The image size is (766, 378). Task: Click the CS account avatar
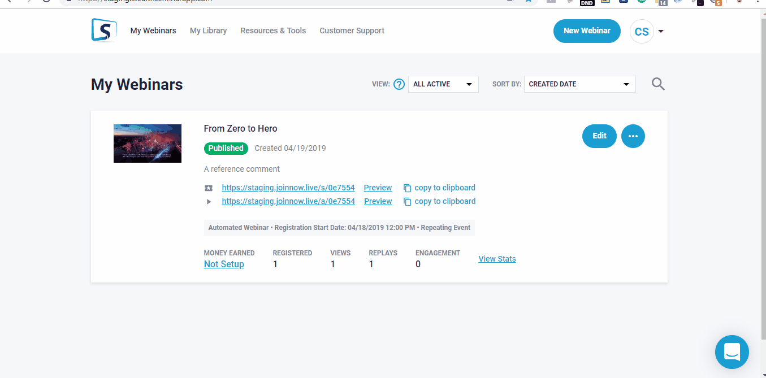point(642,32)
